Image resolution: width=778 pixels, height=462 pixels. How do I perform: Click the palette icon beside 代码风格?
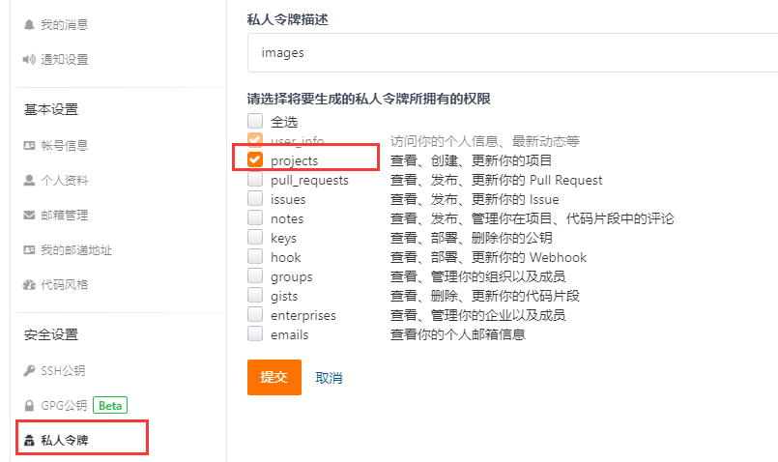tap(29, 284)
